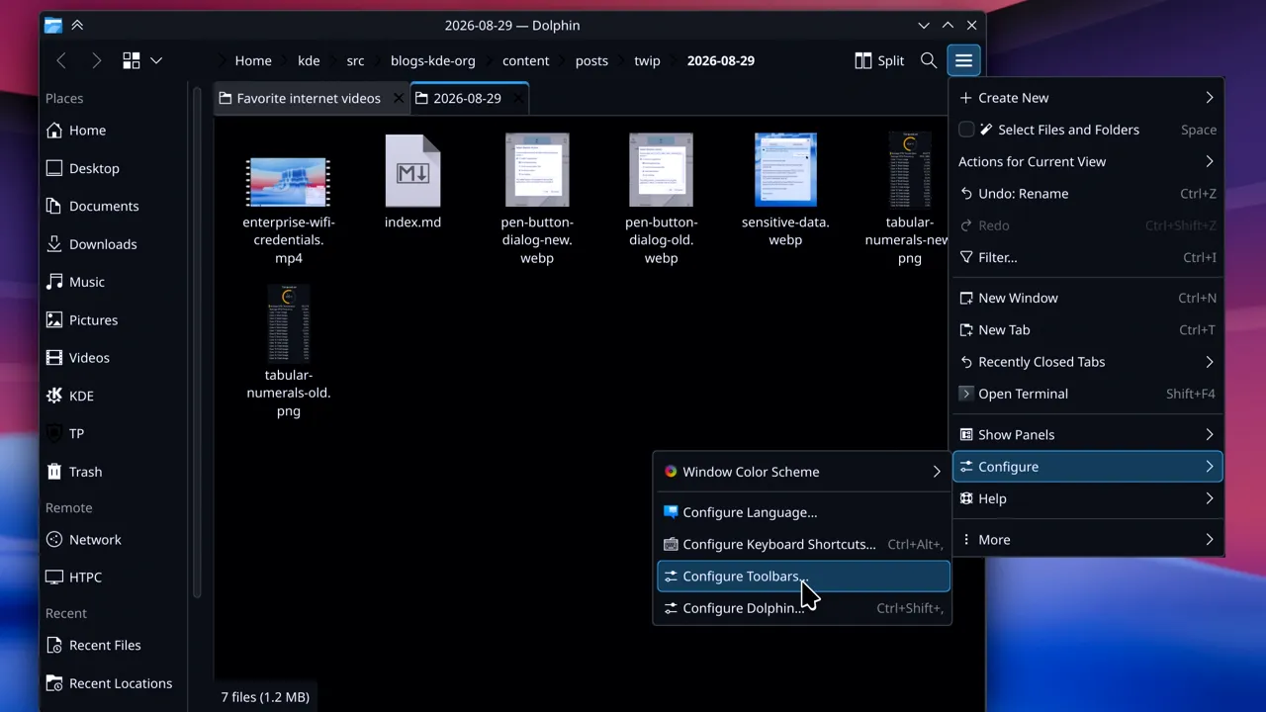This screenshot has width=1266, height=712.
Task: Select the index.md markdown file
Action: pos(412,182)
